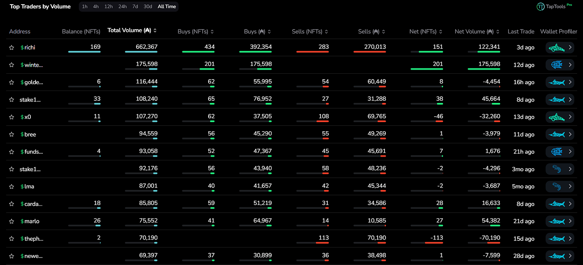Open wallet profiler for $golde...
Screen dimensions: 583x265
(560, 82)
